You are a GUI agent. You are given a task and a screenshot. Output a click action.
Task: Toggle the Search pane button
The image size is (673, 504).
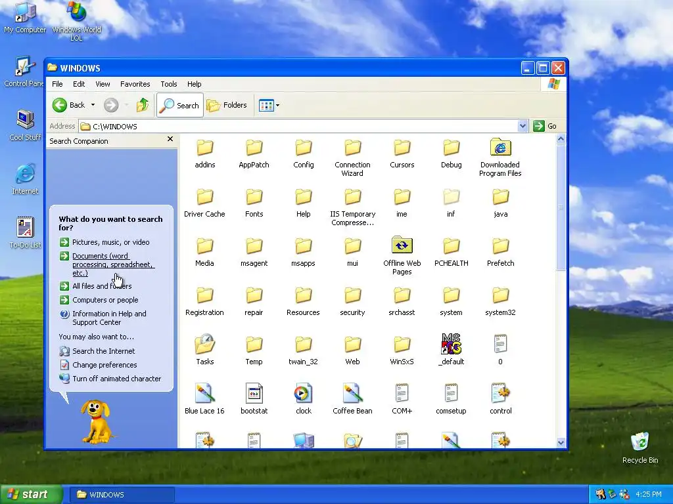point(180,105)
